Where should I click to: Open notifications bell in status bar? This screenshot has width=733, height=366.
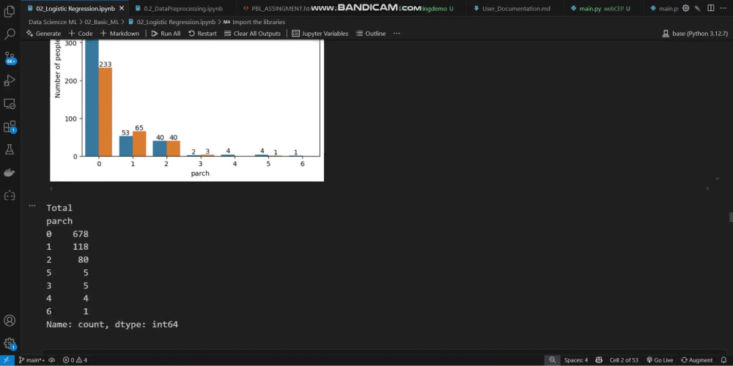723,360
